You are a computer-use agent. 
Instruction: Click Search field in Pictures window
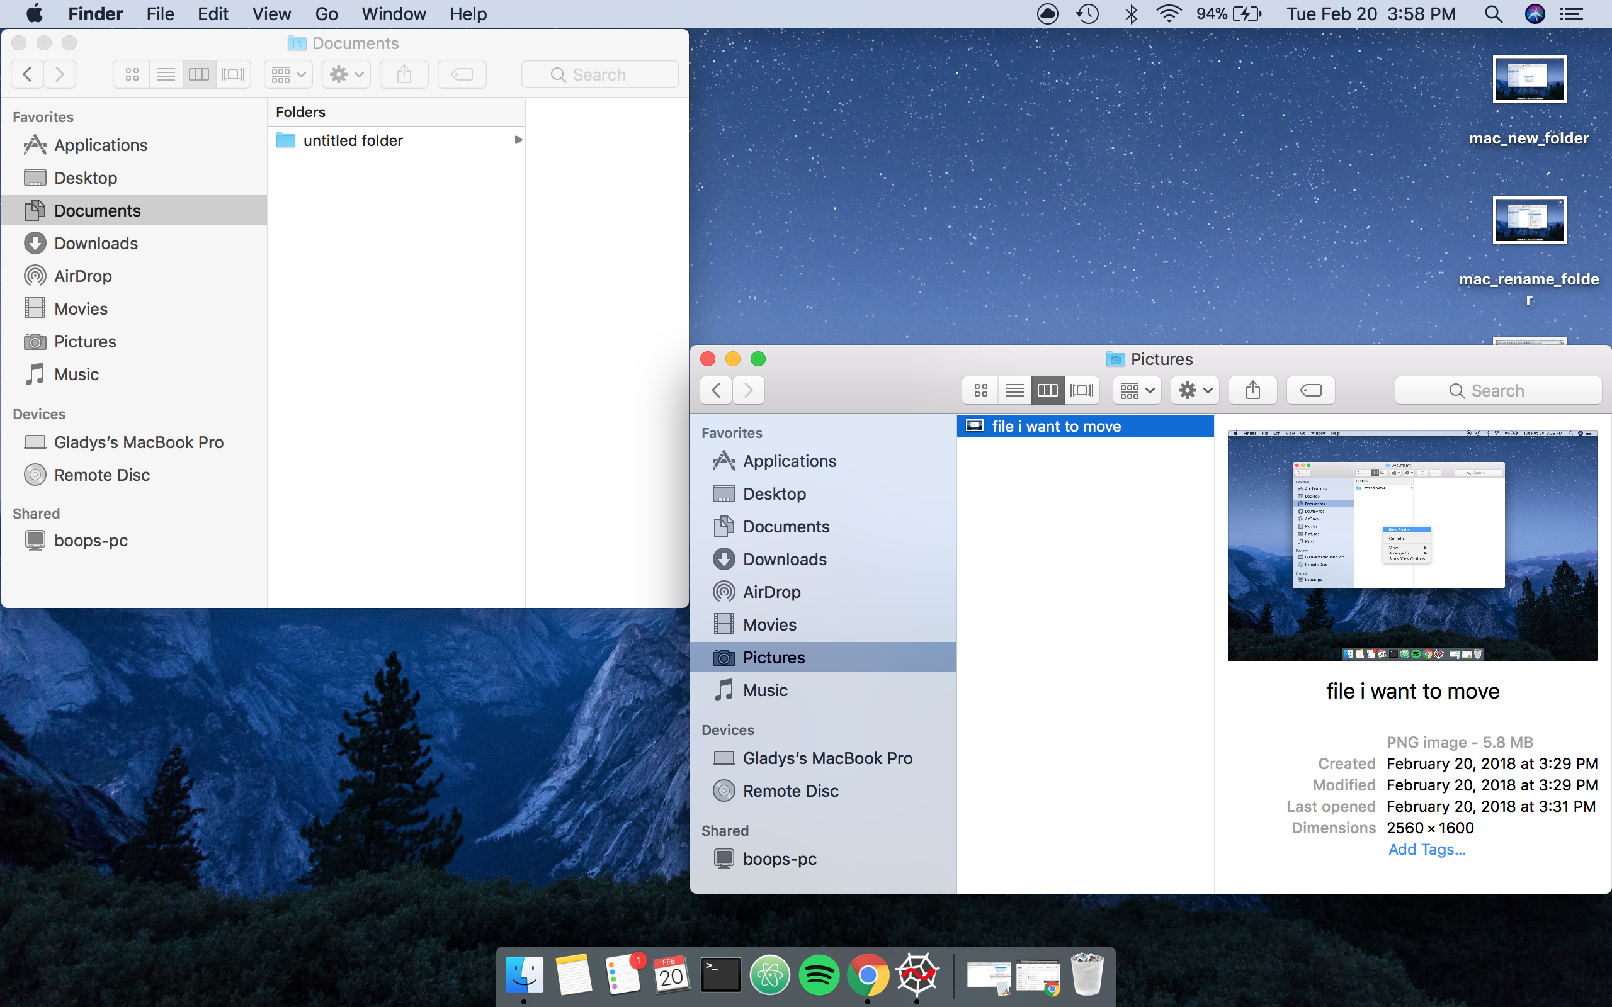1498,390
